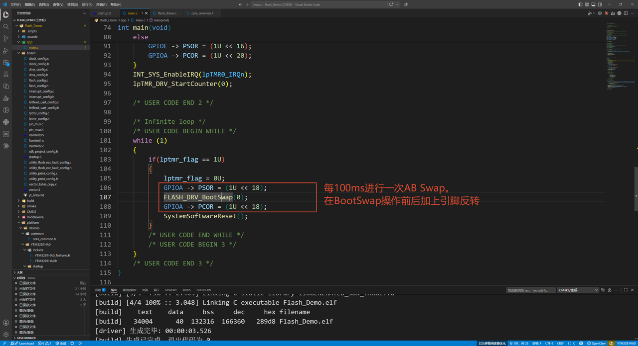Open the Testing flask view
The width and height of the screenshot is (638, 346).
pyautogui.click(x=6, y=74)
